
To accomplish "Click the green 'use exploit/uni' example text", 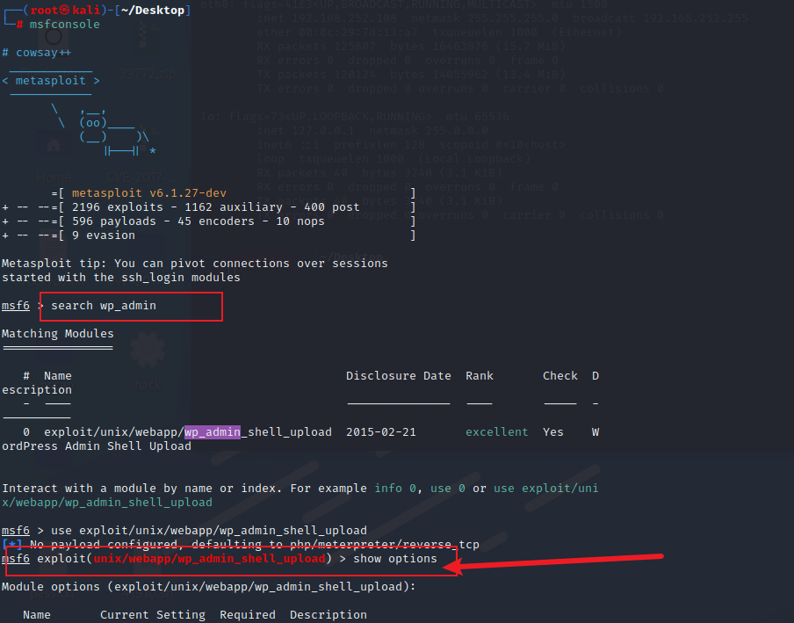I will [x=546, y=489].
